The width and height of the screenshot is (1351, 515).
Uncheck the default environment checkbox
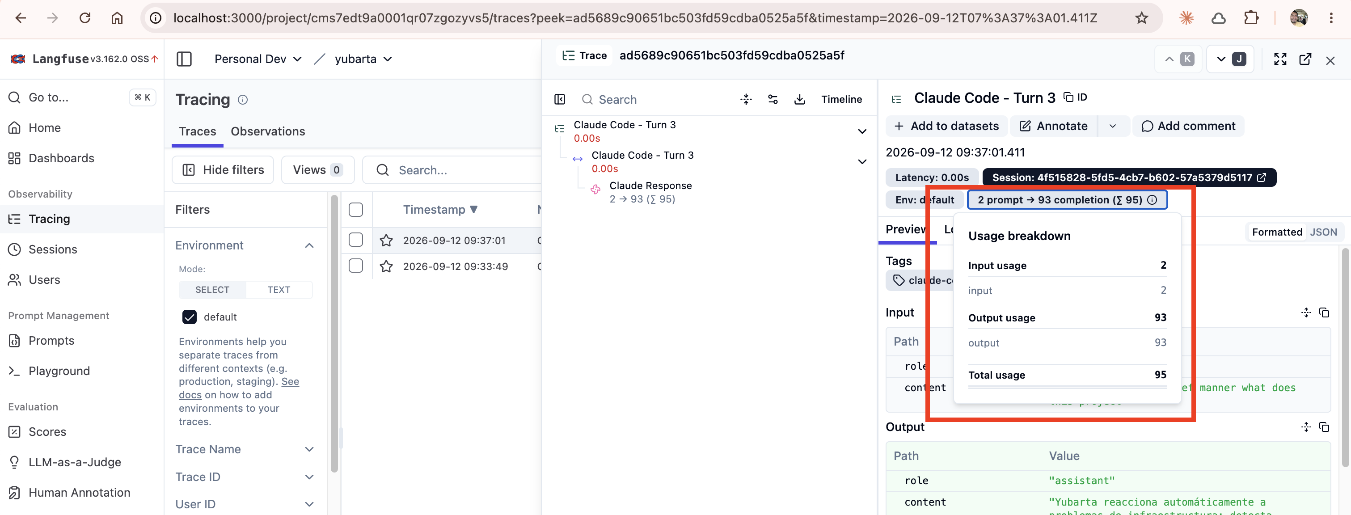coord(190,317)
